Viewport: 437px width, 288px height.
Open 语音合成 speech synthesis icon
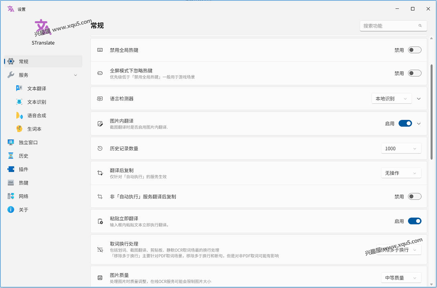tap(19, 115)
